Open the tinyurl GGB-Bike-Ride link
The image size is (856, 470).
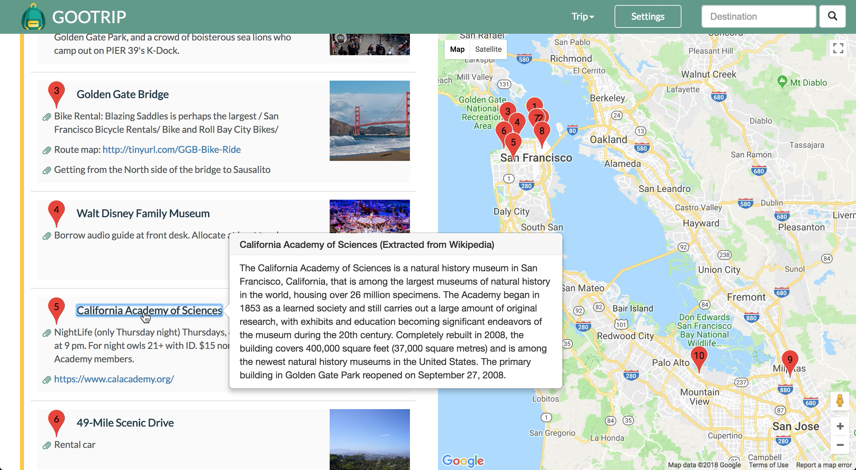(172, 150)
